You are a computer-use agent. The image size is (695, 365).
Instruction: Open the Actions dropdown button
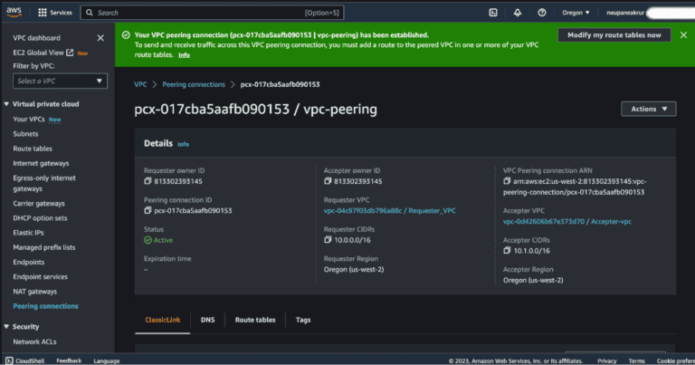tap(649, 109)
